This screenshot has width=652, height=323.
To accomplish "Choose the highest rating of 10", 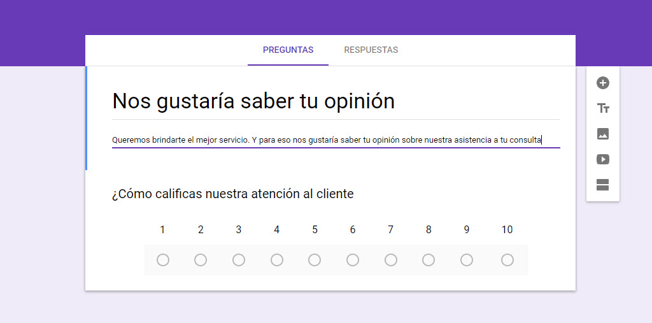I will coord(507,260).
